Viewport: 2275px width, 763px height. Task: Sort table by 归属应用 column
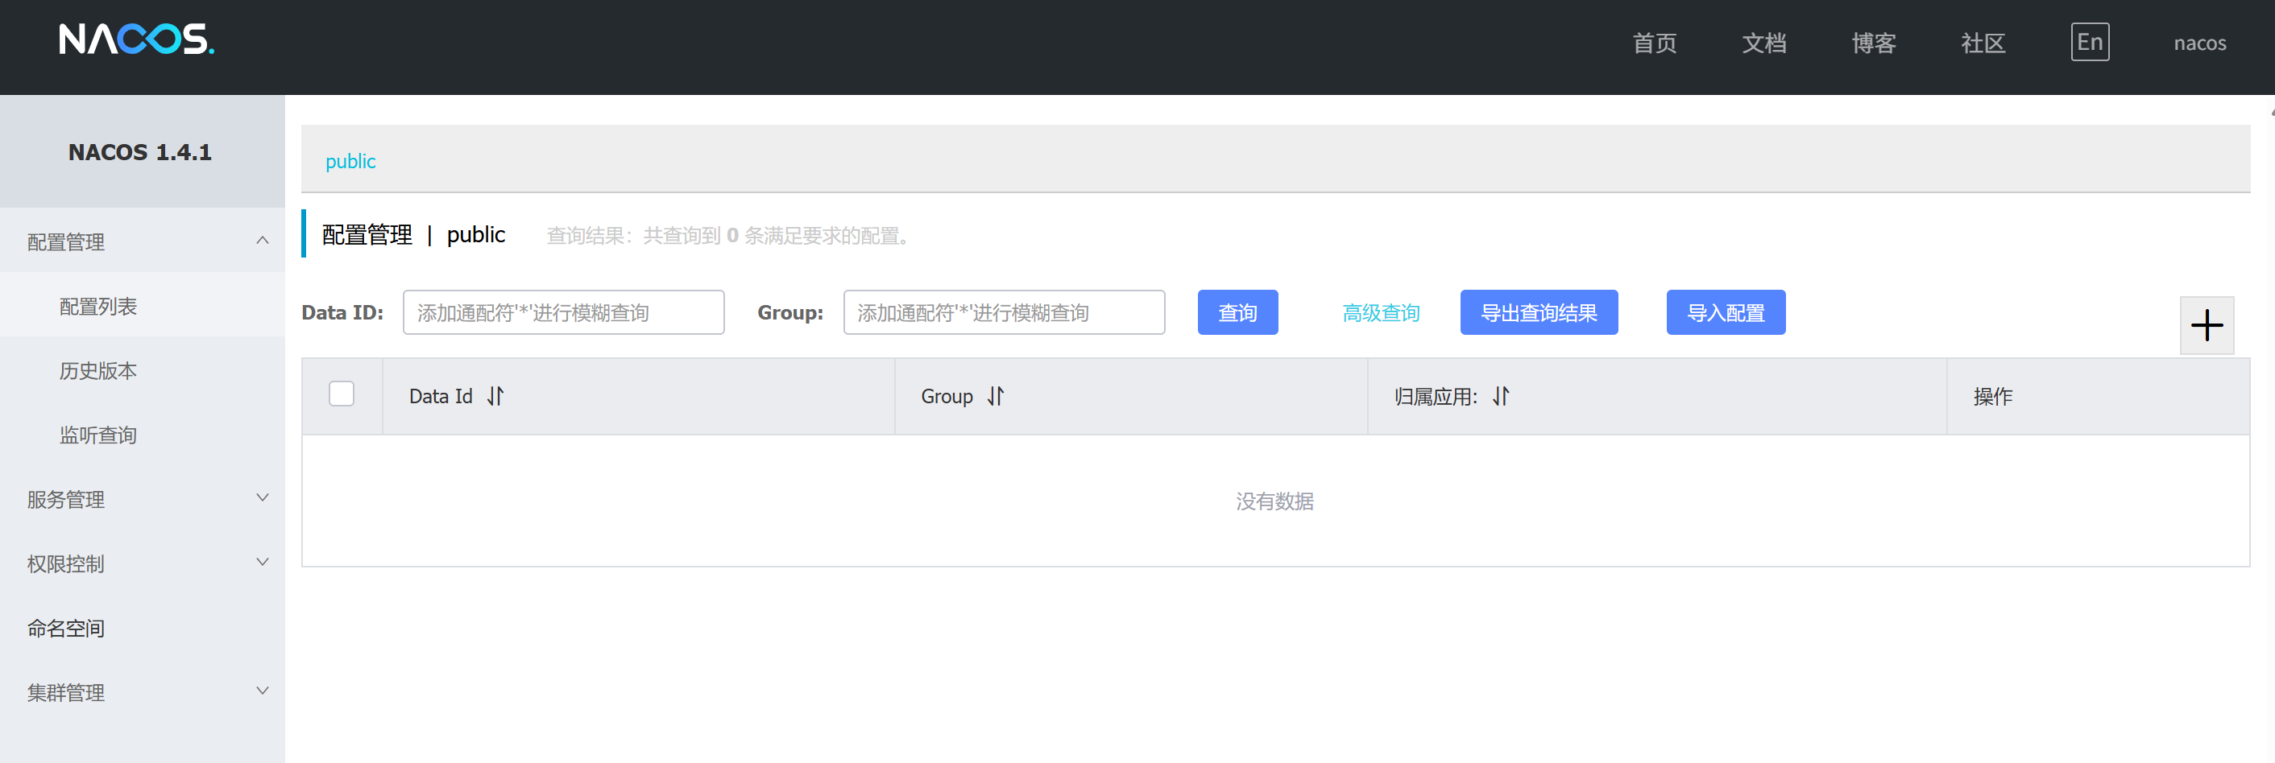tap(1501, 396)
